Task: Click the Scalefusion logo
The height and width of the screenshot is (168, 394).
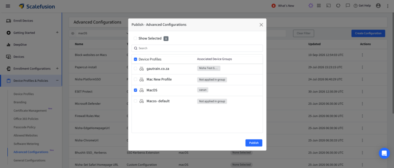Action: [37, 6]
